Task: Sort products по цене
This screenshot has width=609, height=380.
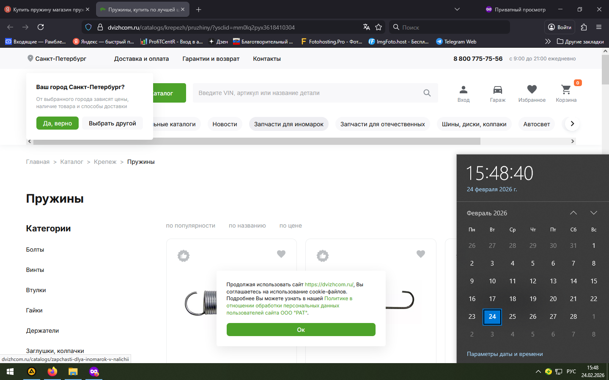Action: point(291,225)
